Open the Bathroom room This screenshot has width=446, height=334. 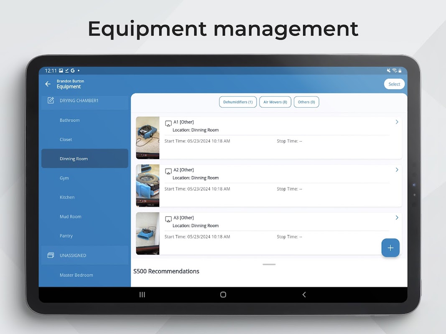(x=85, y=120)
